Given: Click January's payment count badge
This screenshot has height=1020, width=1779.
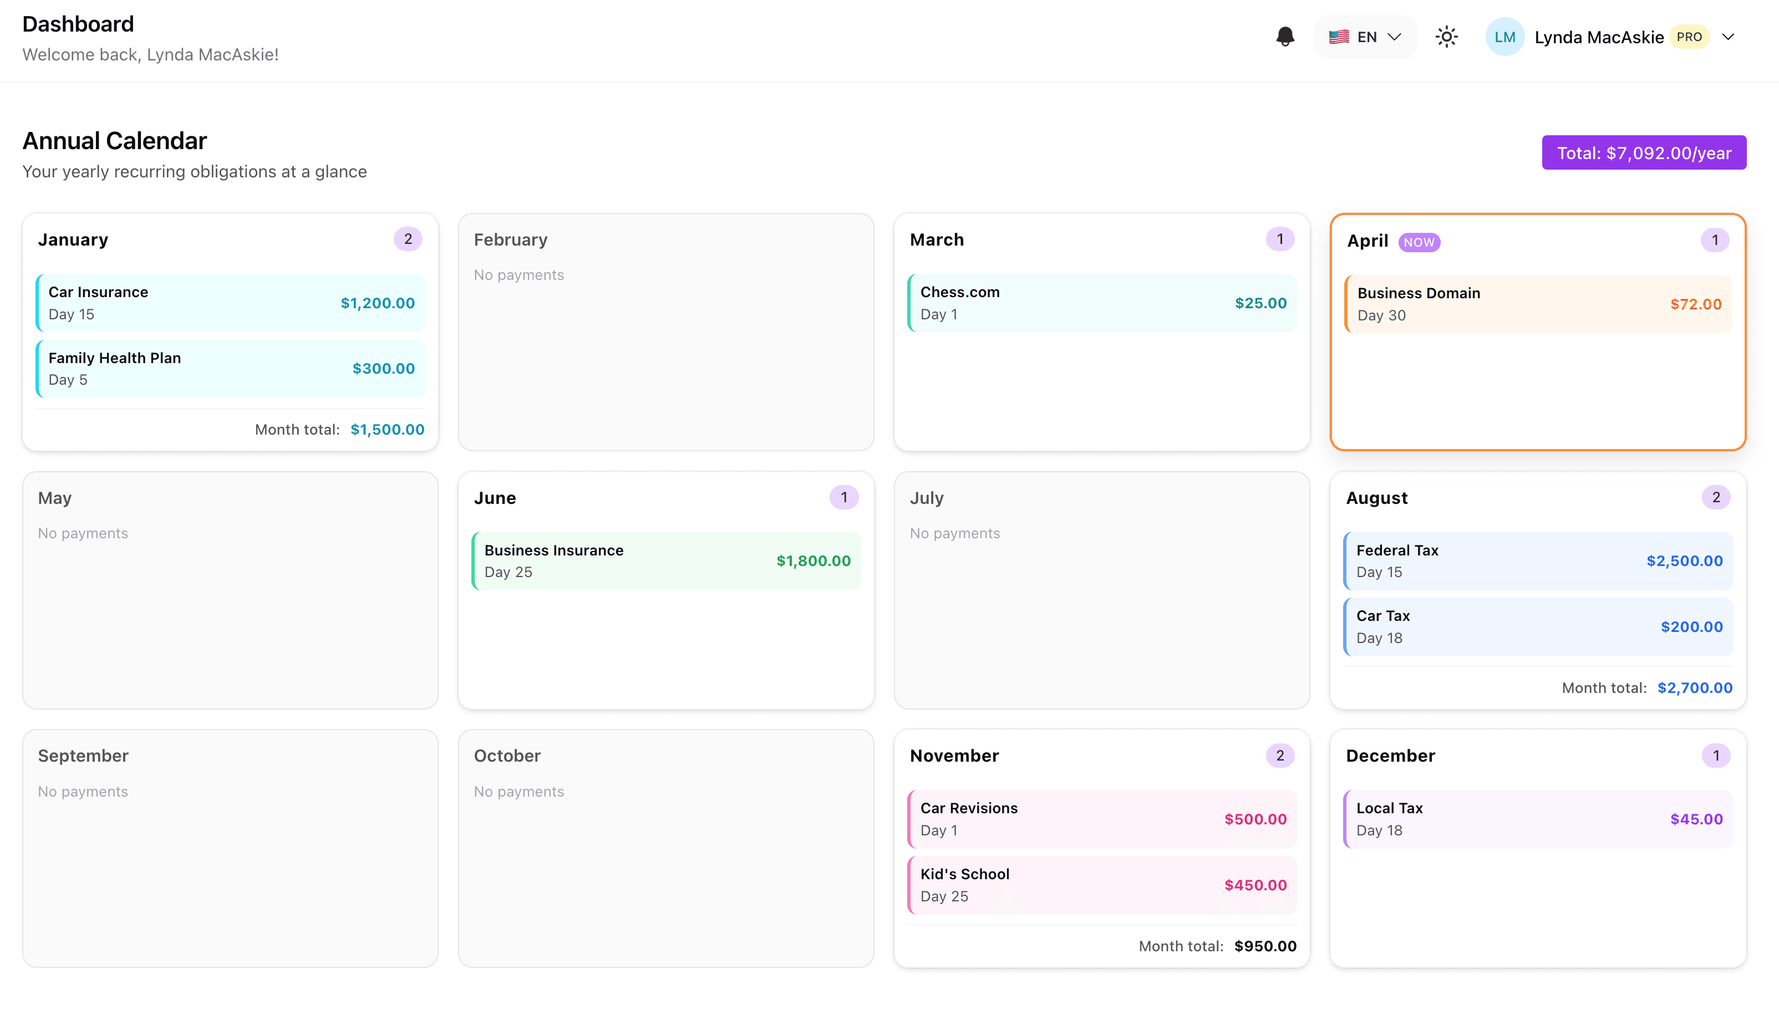Looking at the screenshot, I should [x=408, y=239].
